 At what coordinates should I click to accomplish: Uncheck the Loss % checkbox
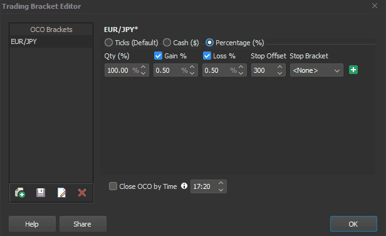tap(207, 56)
